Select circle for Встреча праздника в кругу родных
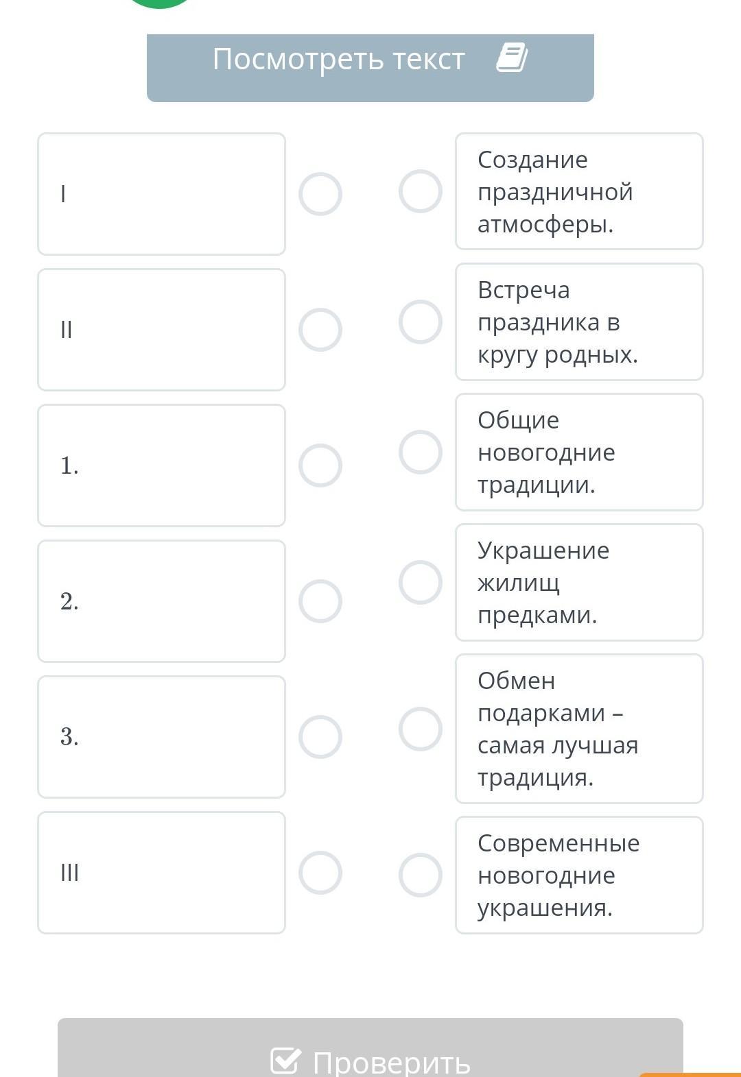 coord(421,322)
